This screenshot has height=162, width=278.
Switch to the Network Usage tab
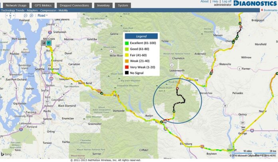tap(16, 6)
